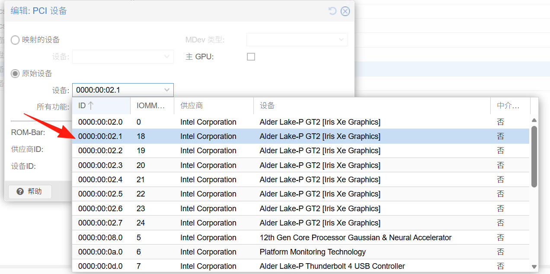Open the mapped device combo box arrow
The height and width of the screenshot is (274, 550).
tap(167, 57)
